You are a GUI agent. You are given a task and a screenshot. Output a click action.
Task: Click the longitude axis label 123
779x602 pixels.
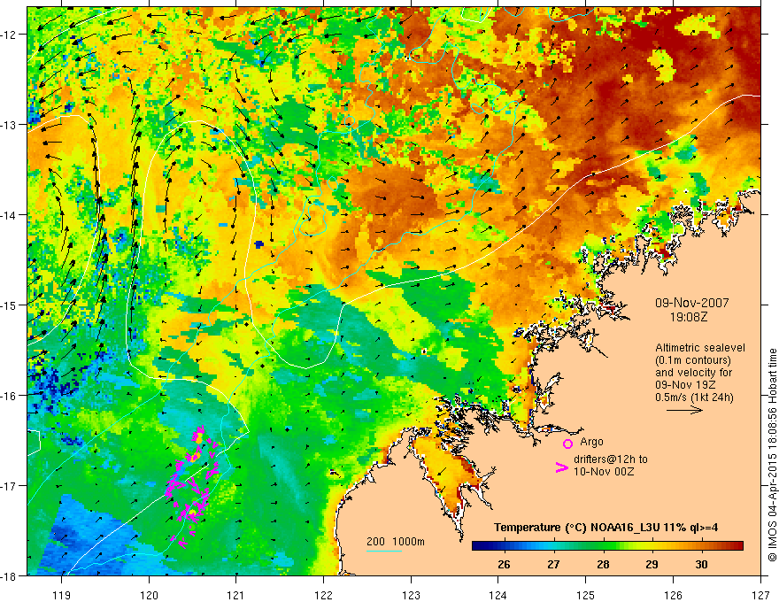pyautogui.click(x=411, y=595)
